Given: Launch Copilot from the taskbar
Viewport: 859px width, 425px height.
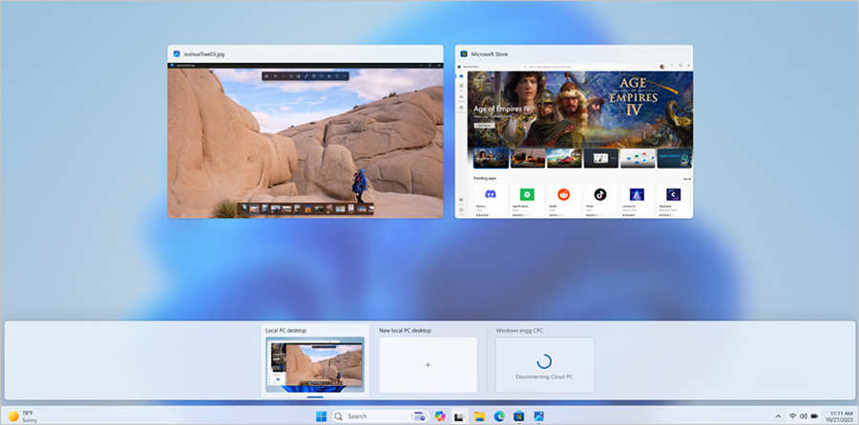Looking at the screenshot, I should [x=440, y=416].
